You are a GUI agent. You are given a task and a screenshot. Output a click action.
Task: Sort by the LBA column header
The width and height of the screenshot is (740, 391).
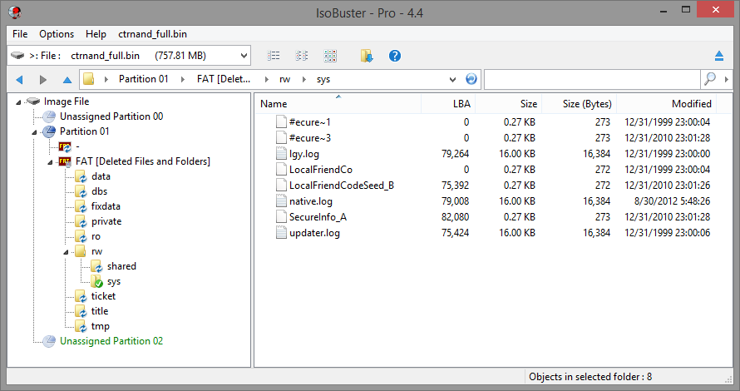click(448, 103)
